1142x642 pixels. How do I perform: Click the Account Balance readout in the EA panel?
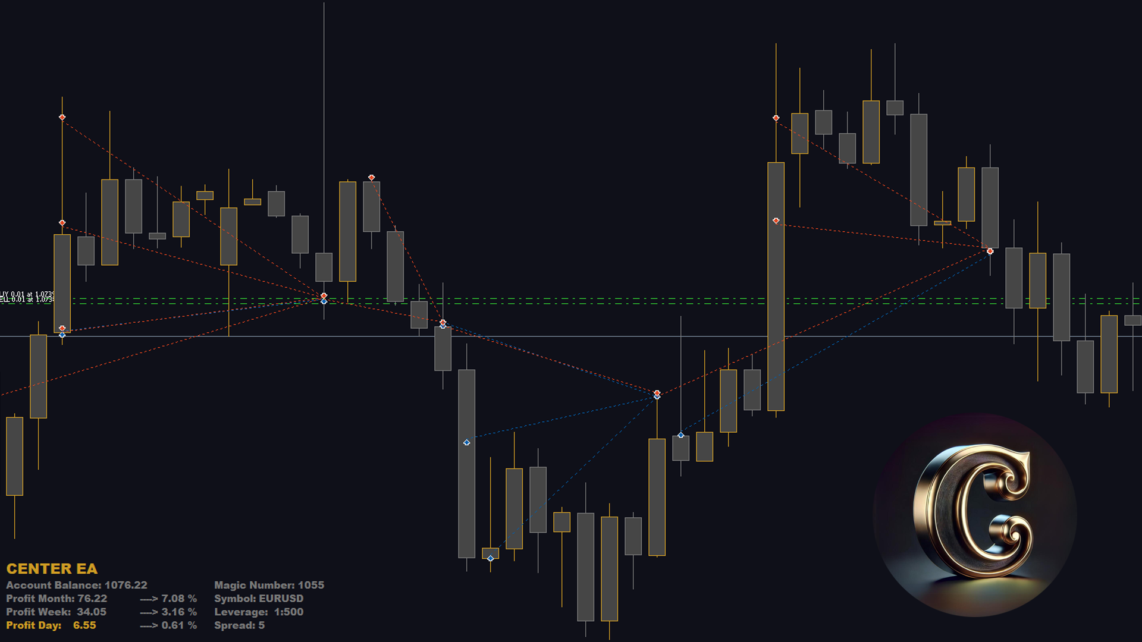(x=78, y=585)
